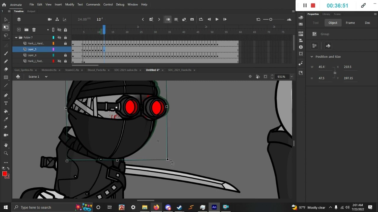Play the timeline animation
The width and height of the screenshot is (378, 212).
click(x=217, y=19)
